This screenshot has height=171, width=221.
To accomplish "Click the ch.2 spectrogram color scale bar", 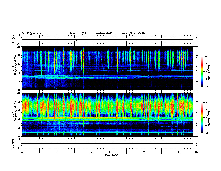I will point(202,118).
